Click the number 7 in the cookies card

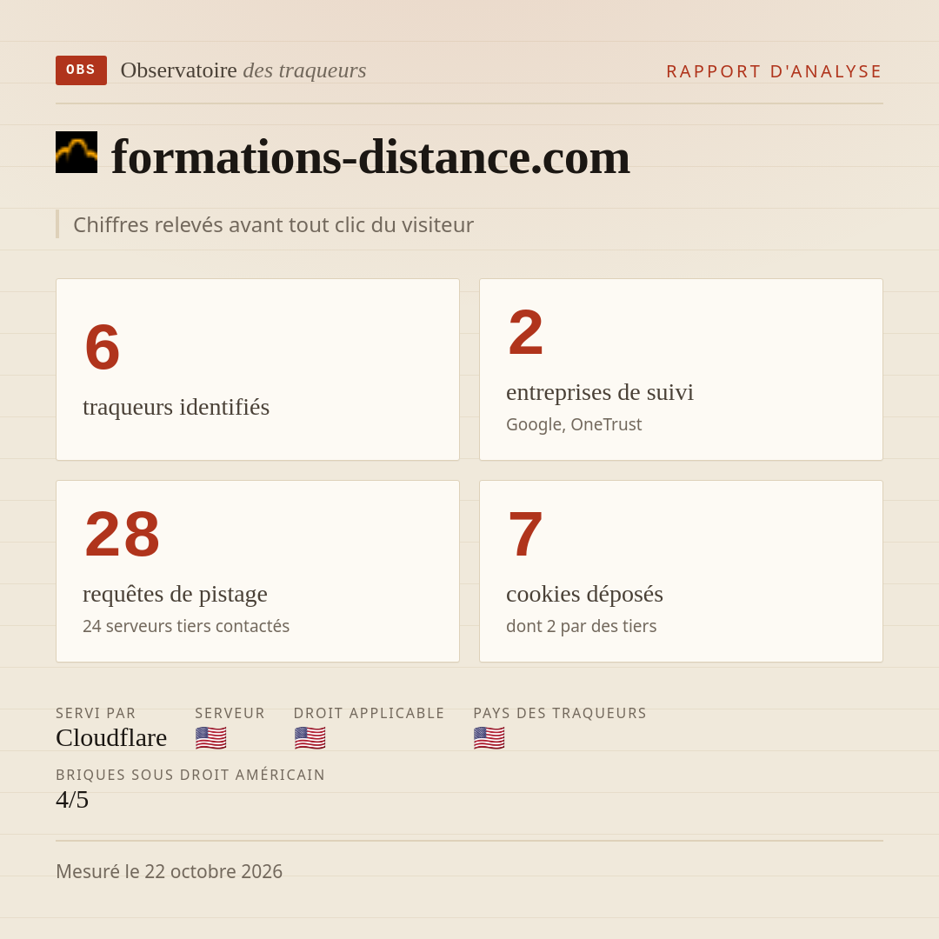525,534
